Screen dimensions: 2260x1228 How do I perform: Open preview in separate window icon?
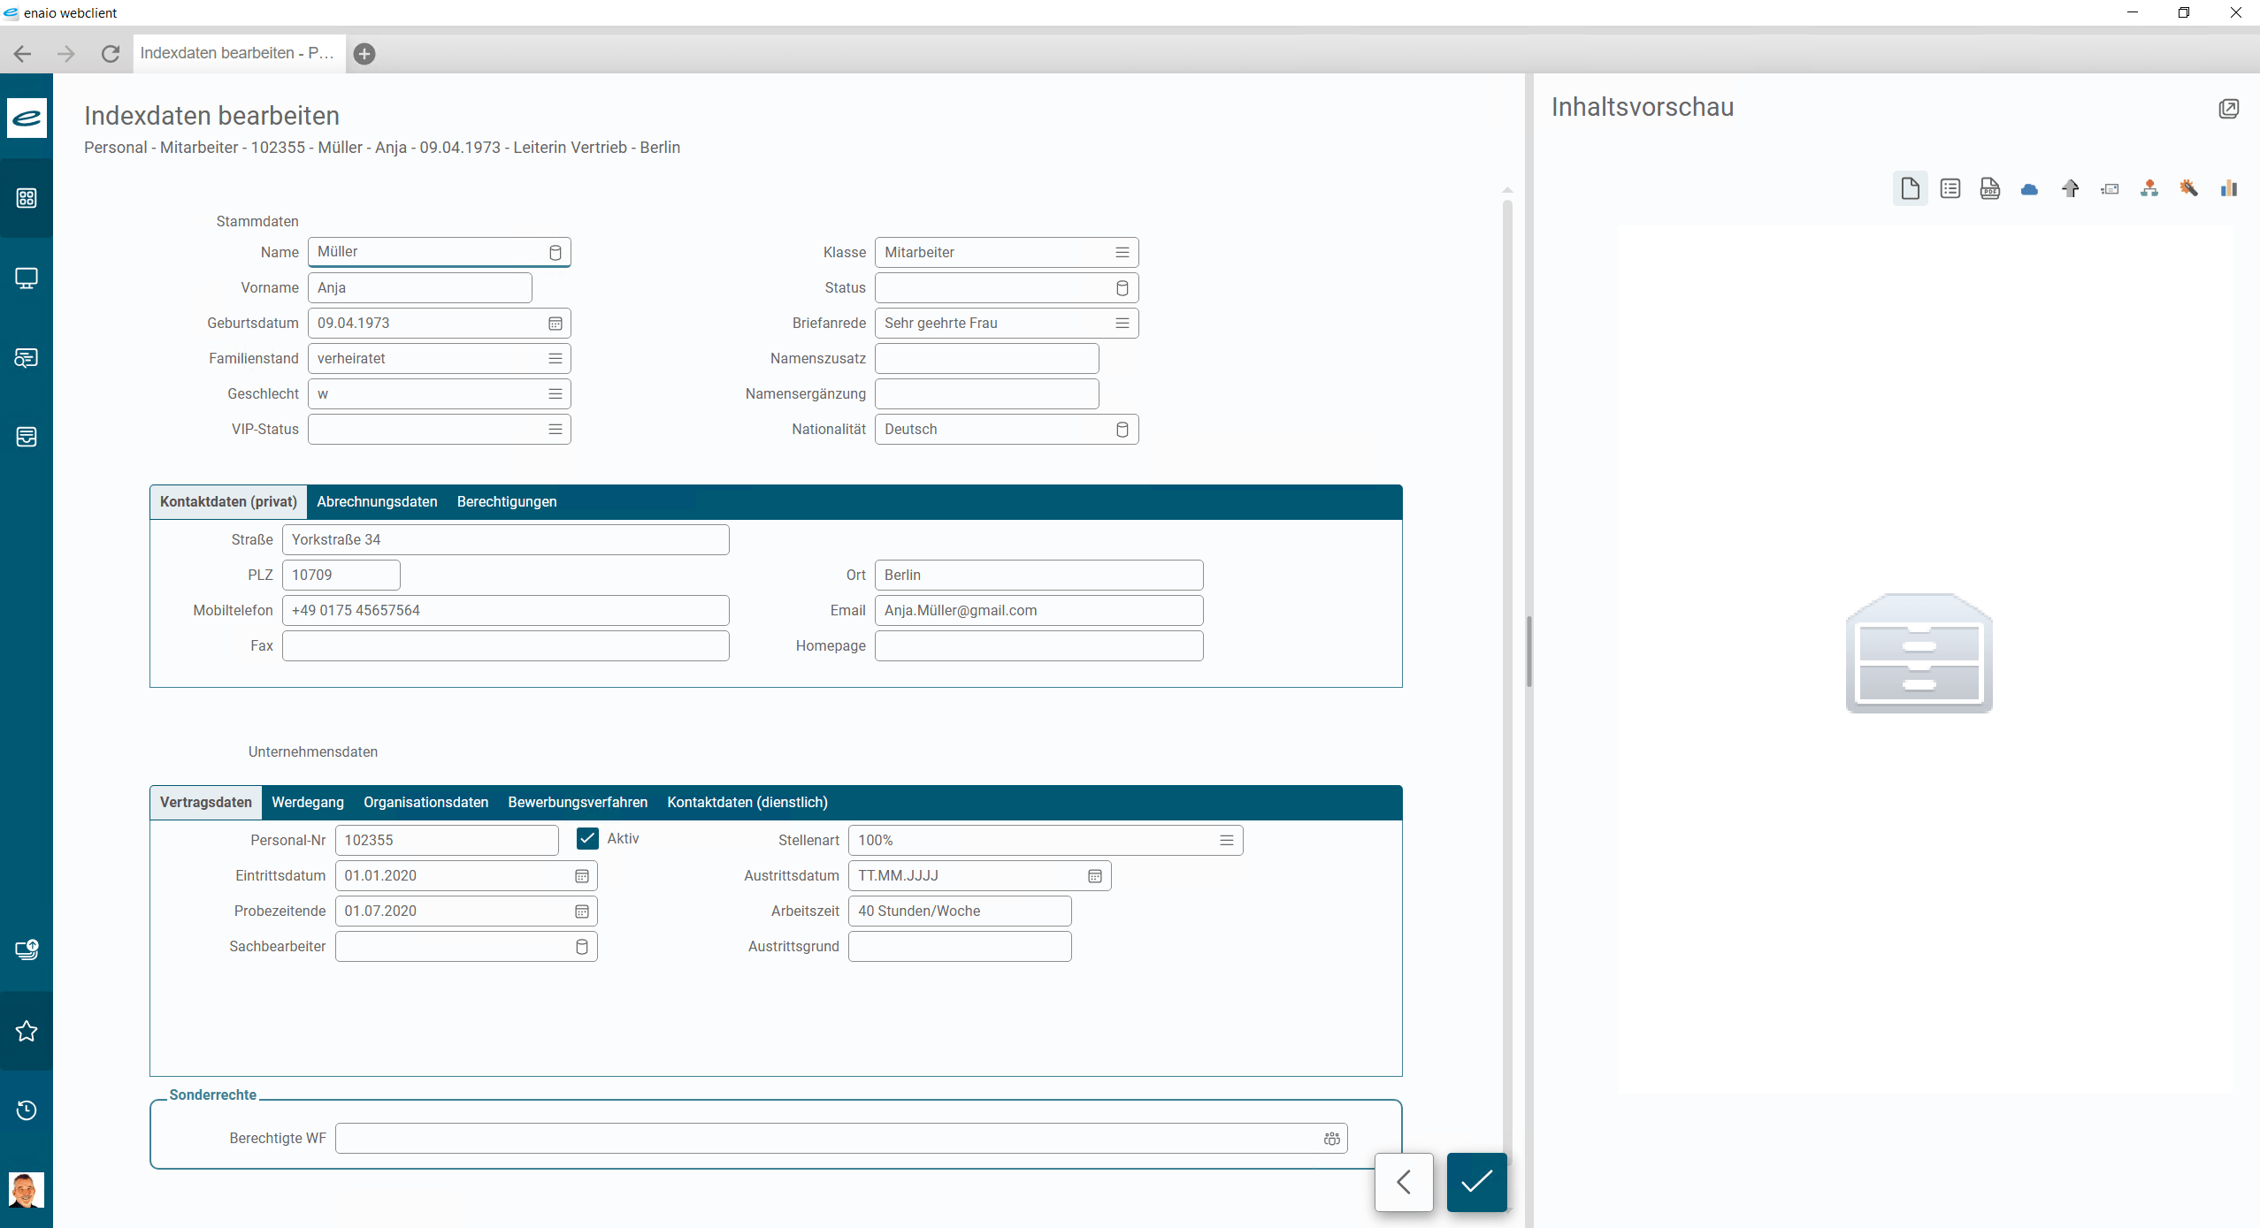(2228, 108)
